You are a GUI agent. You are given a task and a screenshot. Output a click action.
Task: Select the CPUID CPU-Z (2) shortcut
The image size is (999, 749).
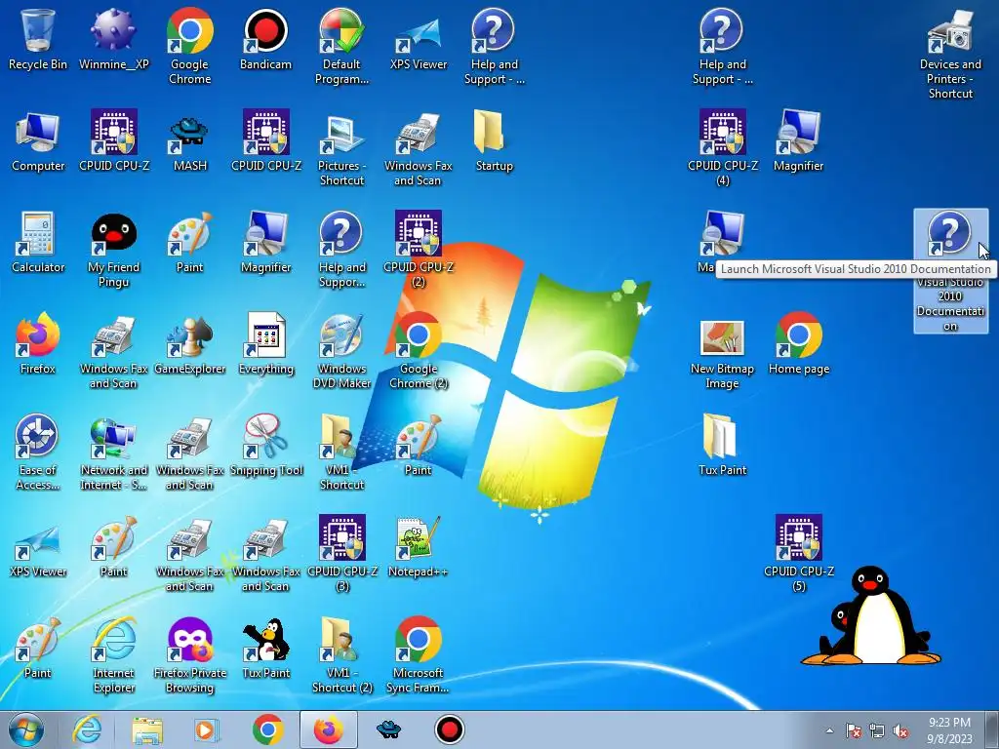(418, 250)
